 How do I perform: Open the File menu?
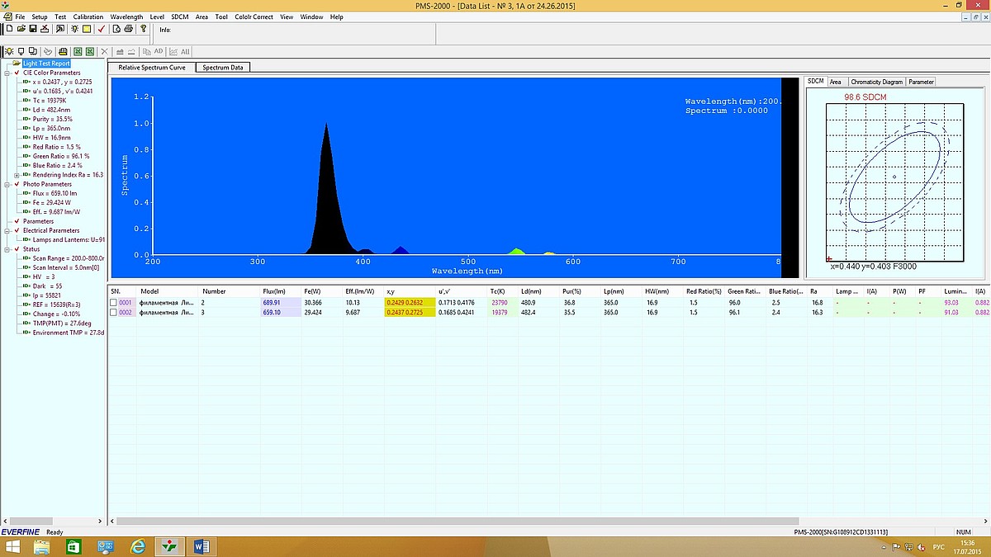[20, 17]
